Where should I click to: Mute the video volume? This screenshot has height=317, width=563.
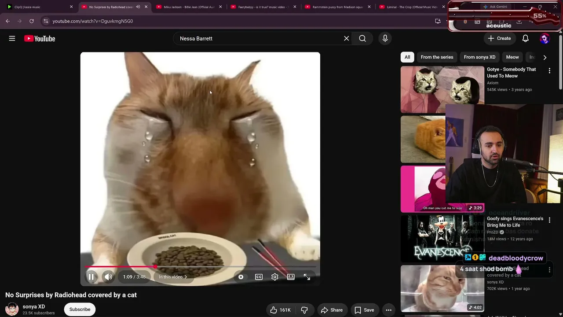(x=108, y=277)
